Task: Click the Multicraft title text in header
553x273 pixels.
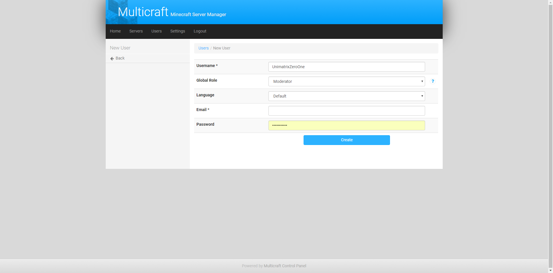Action: click(143, 12)
